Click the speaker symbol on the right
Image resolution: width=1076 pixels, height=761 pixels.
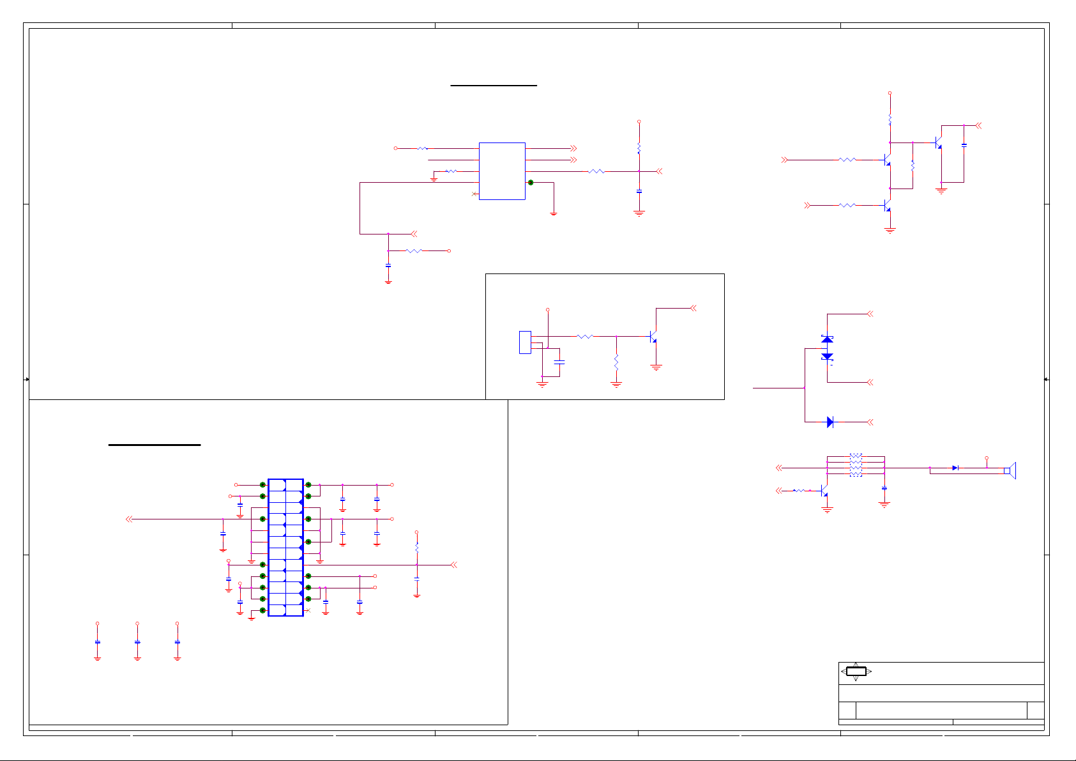pos(1010,471)
